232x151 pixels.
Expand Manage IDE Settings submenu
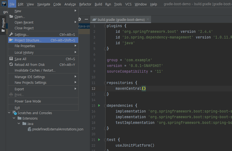click(43, 77)
